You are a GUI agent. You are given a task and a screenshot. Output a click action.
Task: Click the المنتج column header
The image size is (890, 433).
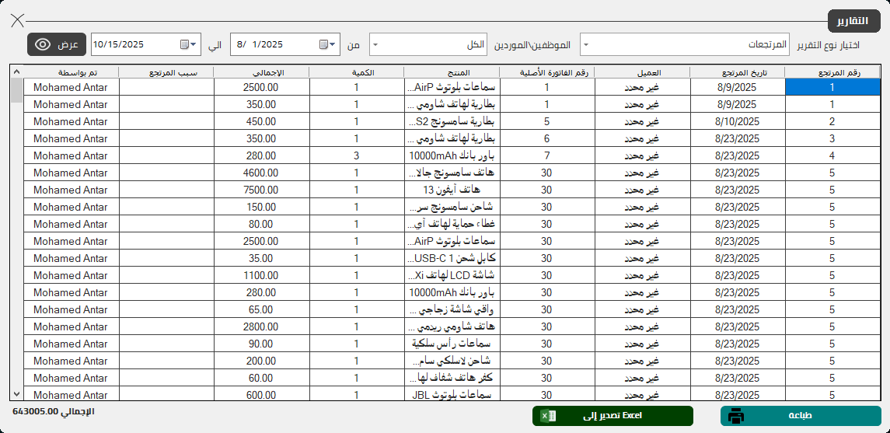tap(452, 72)
